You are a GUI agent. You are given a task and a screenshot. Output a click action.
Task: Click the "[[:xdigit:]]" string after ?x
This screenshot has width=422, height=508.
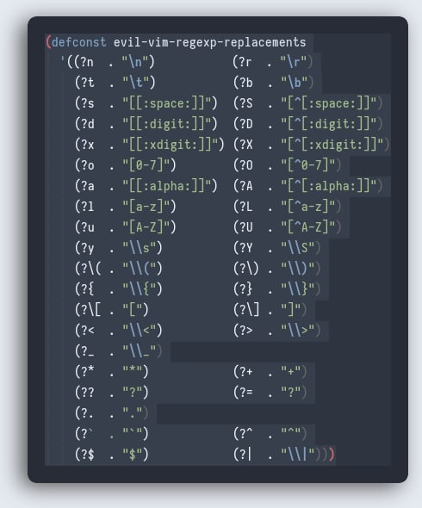point(170,145)
